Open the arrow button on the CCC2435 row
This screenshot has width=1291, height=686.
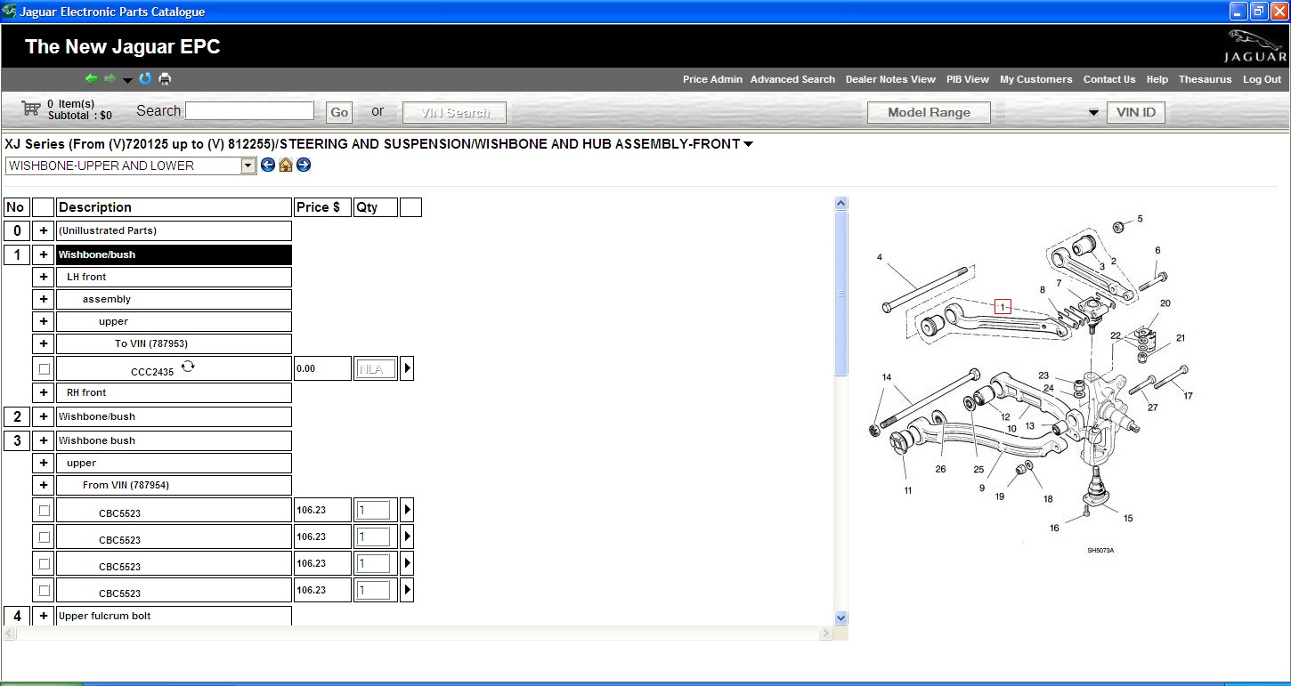click(407, 368)
